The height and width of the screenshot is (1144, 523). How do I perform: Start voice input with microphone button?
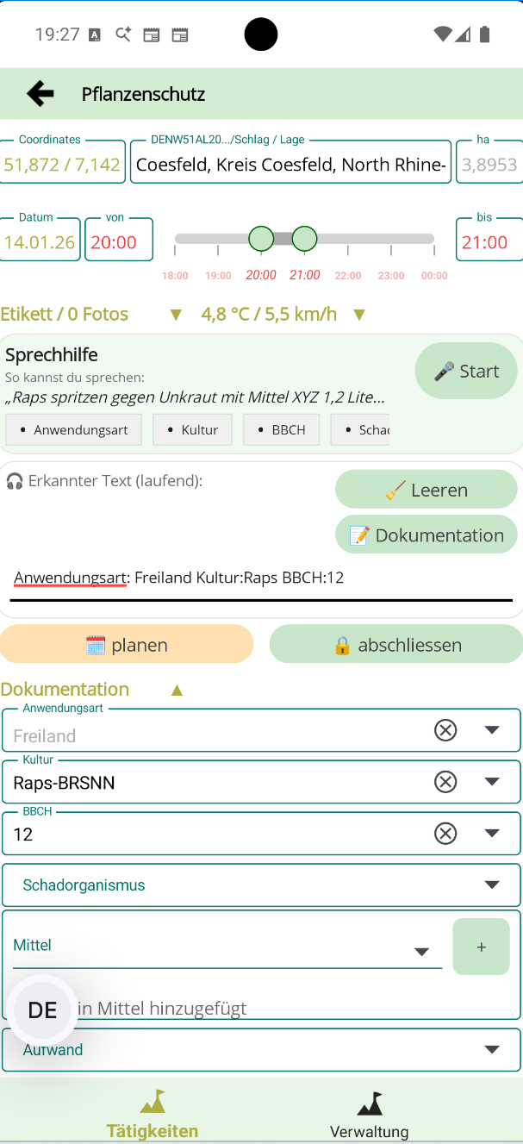(x=466, y=371)
